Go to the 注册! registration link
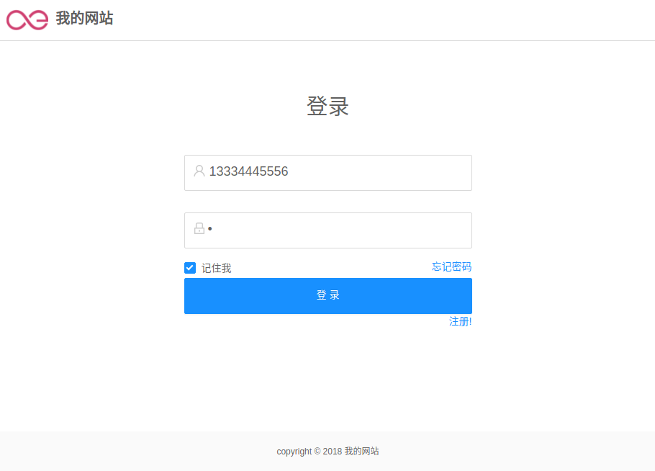 coord(461,321)
